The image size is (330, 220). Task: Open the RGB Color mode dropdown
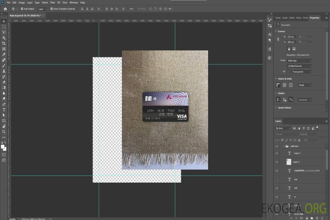(299, 61)
